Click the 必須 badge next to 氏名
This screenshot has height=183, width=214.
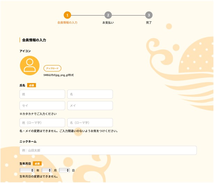click(32, 85)
